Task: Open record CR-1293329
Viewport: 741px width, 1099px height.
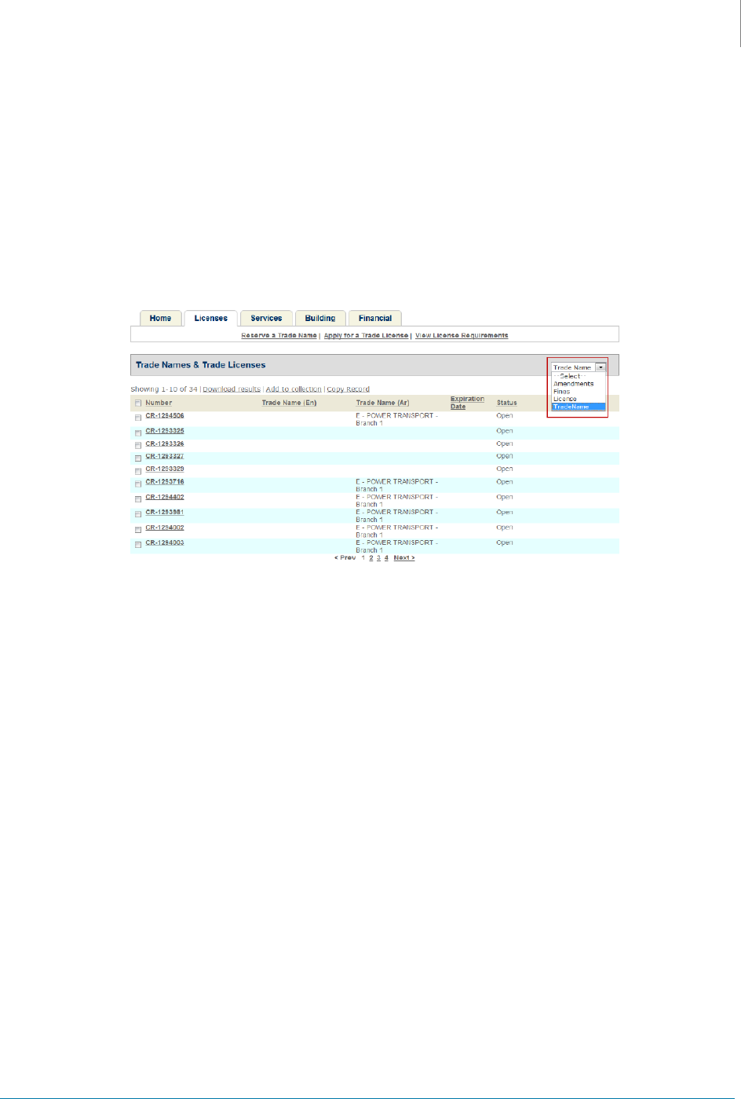Action: click(165, 469)
